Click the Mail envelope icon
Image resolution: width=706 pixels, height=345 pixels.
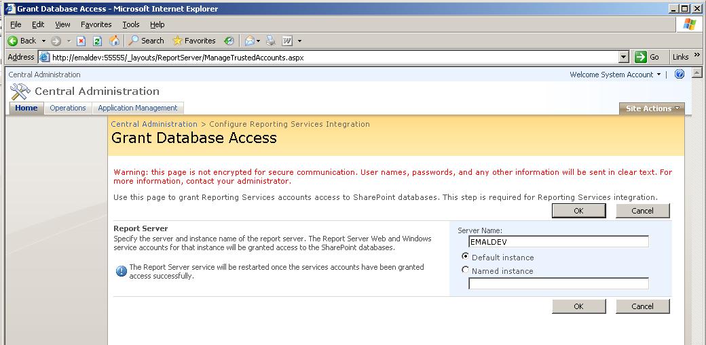tap(249, 41)
